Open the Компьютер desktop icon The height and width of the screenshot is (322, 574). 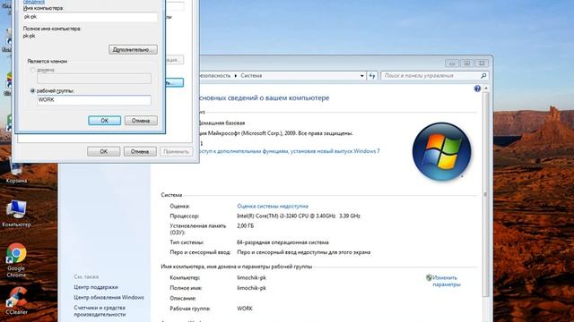[x=16, y=214]
